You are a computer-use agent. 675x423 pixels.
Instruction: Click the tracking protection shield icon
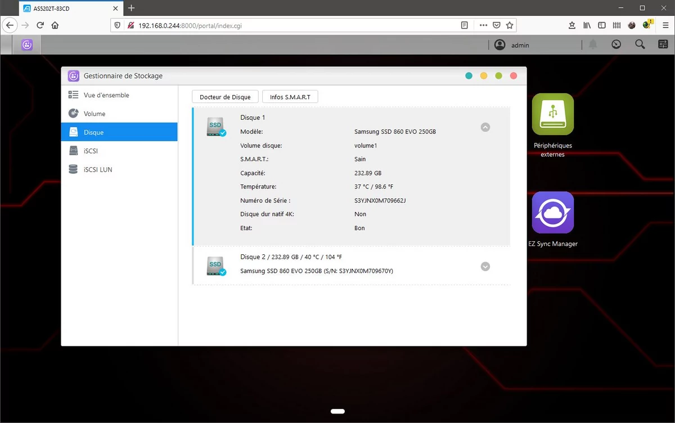(x=118, y=25)
